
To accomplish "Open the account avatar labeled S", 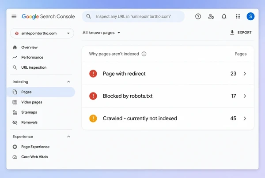I will (x=250, y=16).
